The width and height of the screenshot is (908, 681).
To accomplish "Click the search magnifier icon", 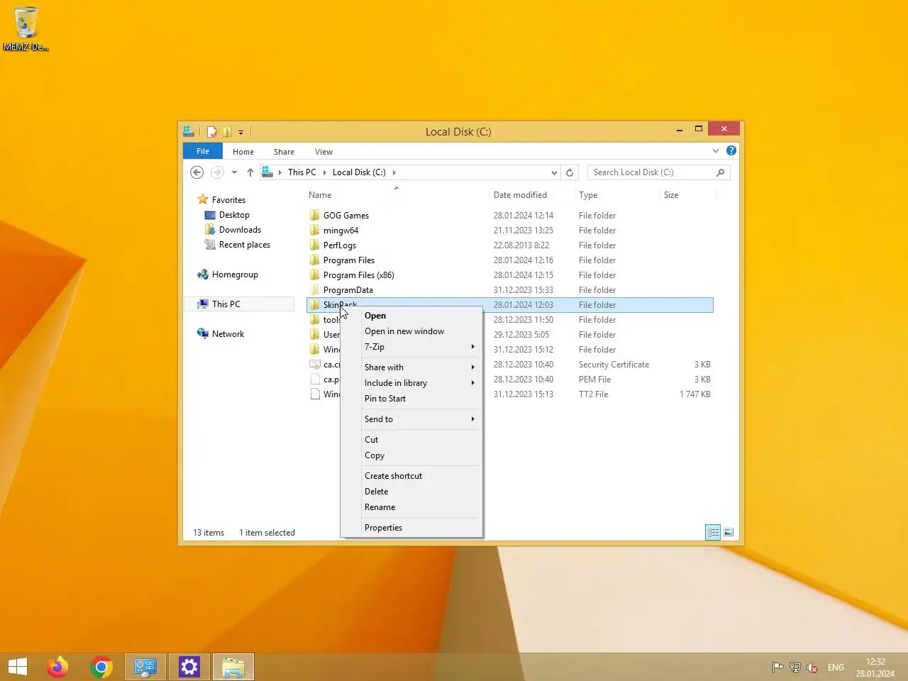I will [720, 172].
